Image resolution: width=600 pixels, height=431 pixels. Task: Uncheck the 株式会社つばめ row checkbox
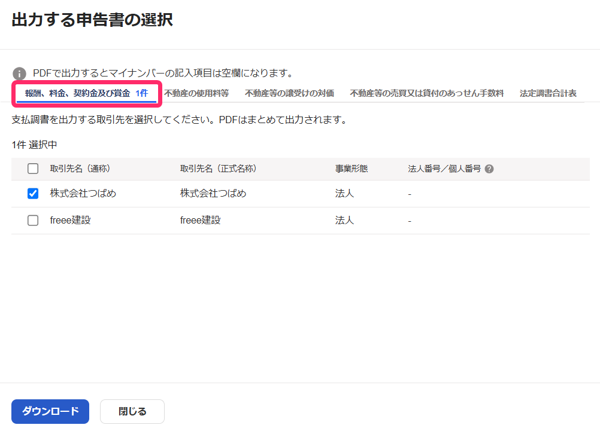[x=33, y=193]
